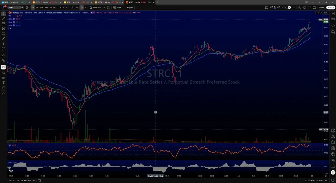This screenshot has height=183, width=336.
Task: Select the 5D date range
Action: [14, 180]
